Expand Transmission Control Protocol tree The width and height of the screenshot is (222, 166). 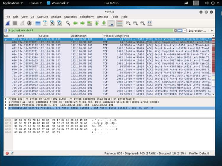click(6, 108)
